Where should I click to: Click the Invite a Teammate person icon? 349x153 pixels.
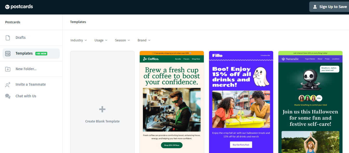pos(8,84)
